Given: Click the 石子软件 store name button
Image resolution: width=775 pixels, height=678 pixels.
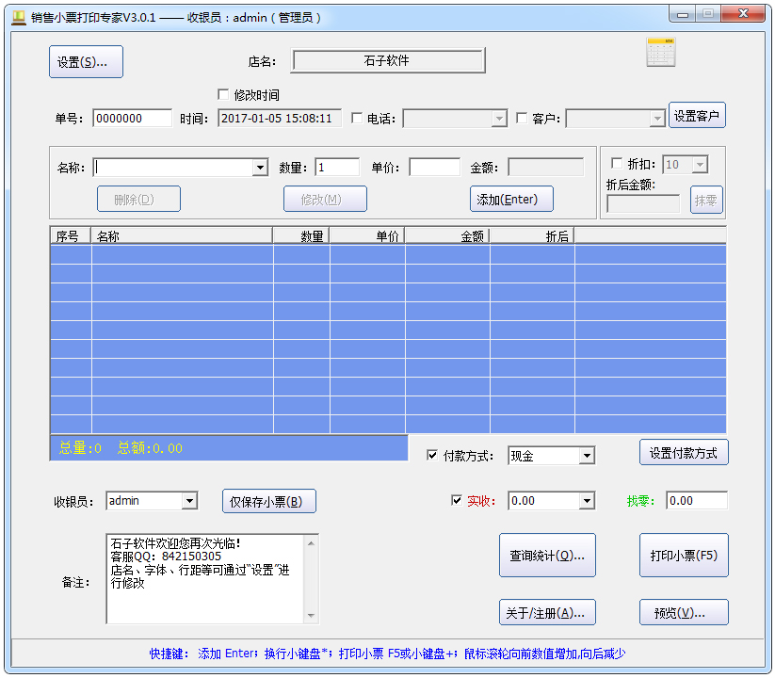Looking at the screenshot, I should click(x=388, y=60).
